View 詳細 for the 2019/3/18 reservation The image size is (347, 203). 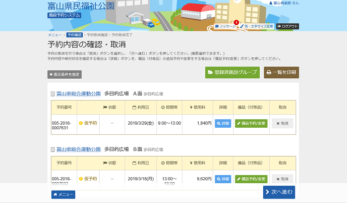223,179
